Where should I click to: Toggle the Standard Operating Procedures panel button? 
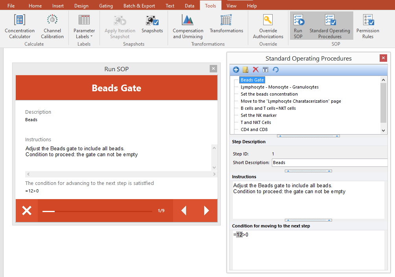(330, 26)
